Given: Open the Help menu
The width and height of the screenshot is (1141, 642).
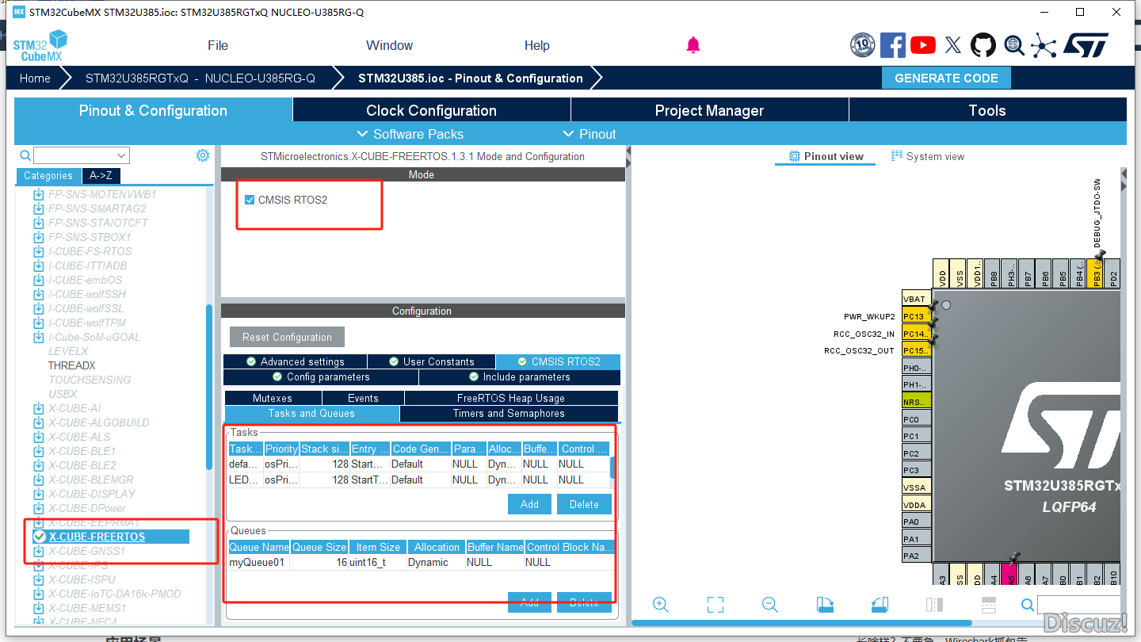Looking at the screenshot, I should pos(537,45).
